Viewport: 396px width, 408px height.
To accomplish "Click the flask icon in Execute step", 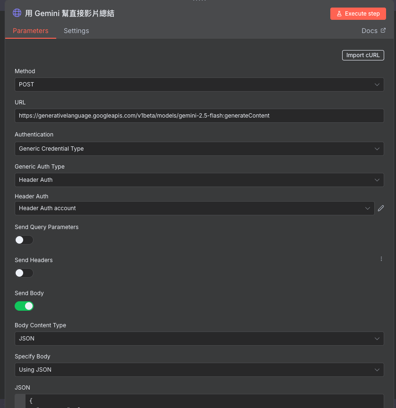I will point(339,14).
